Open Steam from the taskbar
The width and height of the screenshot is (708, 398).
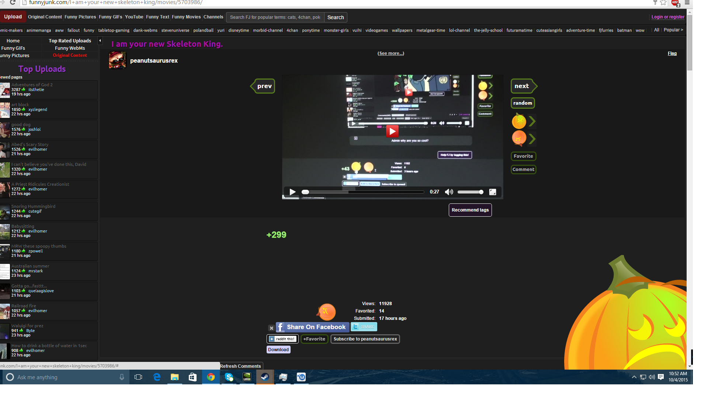point(265,377)
